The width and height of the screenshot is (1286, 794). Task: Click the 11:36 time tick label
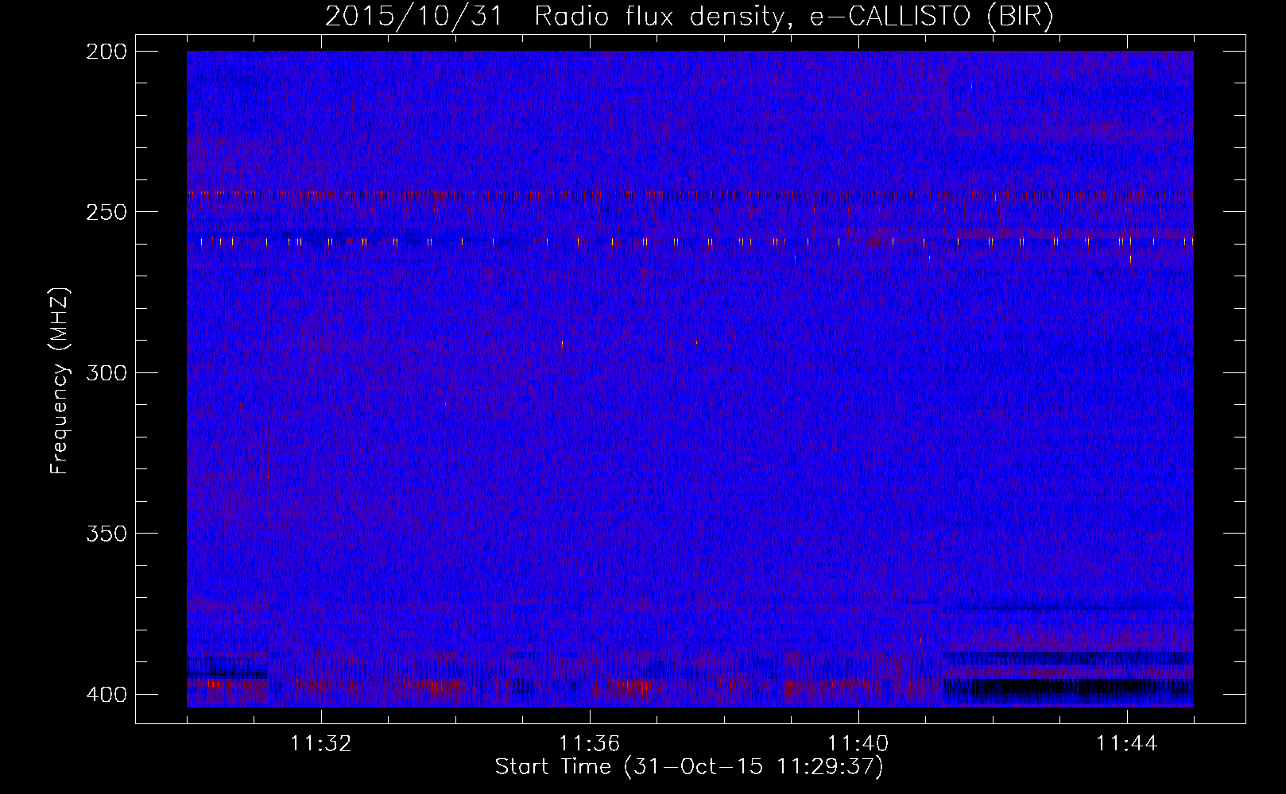click(589, 744)
